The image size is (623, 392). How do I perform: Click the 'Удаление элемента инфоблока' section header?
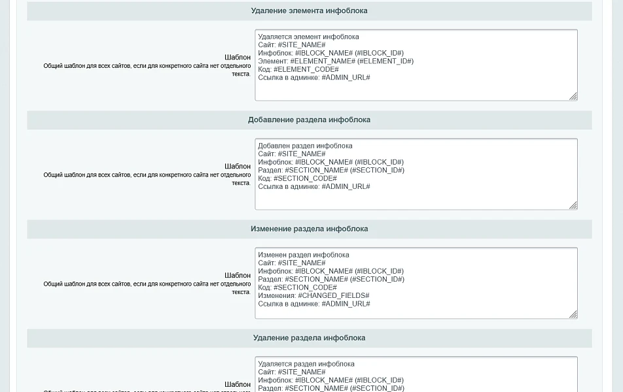click(x=309, y=11)
